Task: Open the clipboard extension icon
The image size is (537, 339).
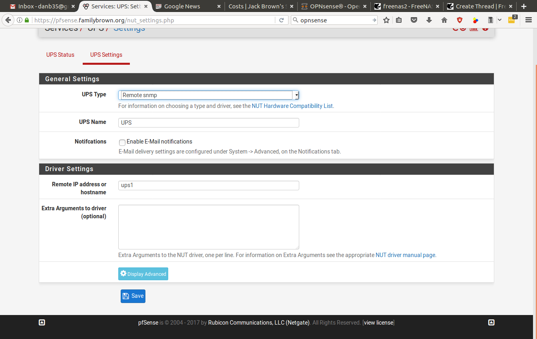Action: (x=491, y=20)
